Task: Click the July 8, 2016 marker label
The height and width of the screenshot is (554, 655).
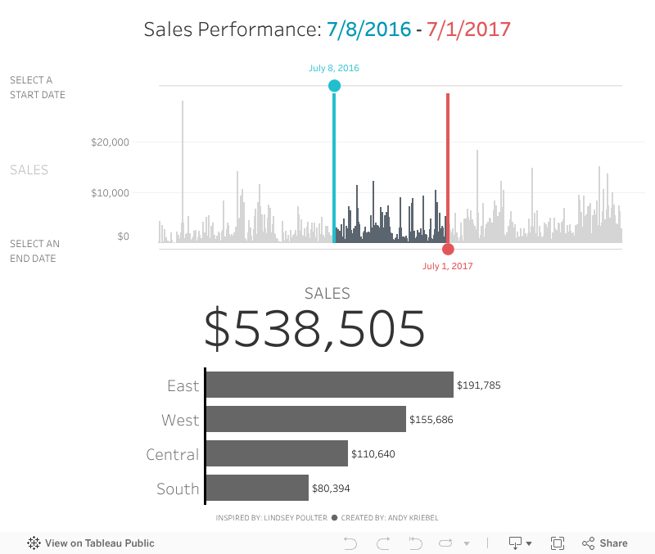Action: (x=334, y=69)
